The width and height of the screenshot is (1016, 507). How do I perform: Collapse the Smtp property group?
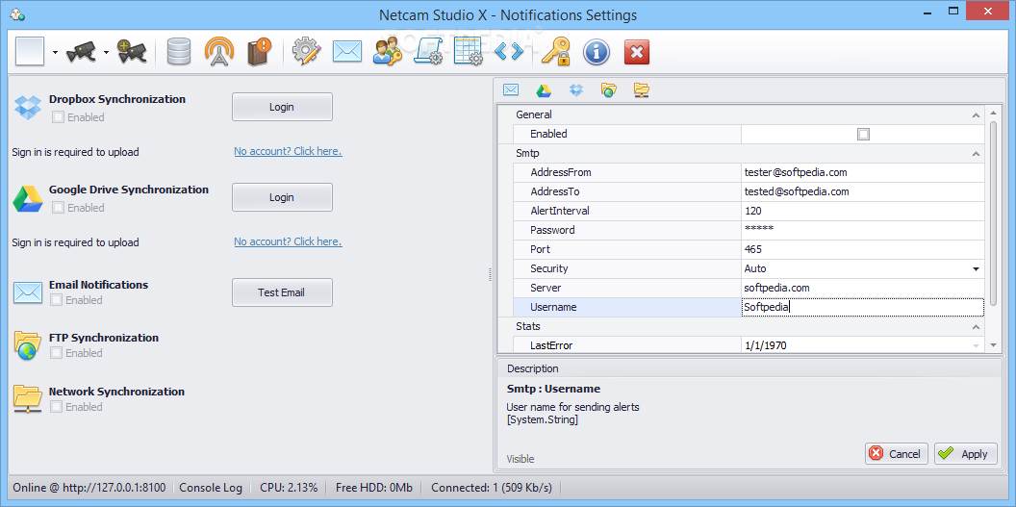(976, 154)
